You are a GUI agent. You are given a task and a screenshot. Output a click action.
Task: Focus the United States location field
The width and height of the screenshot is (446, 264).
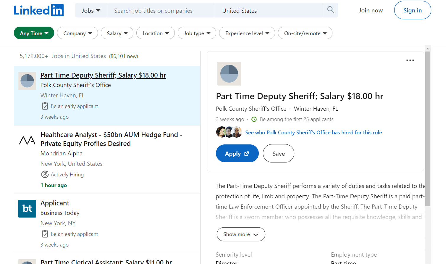pyautogui.click(x=269, y=10)
